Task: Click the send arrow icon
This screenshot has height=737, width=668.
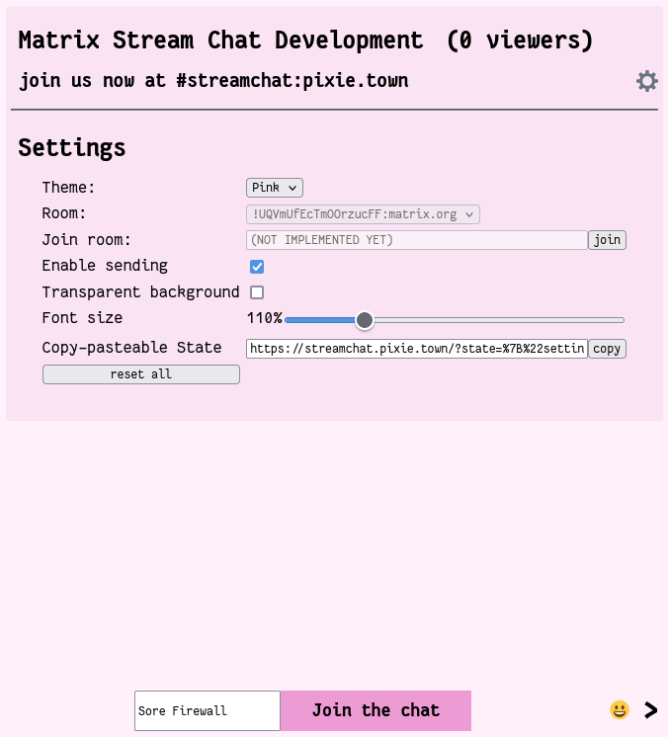Action: (x=650, y=710)
